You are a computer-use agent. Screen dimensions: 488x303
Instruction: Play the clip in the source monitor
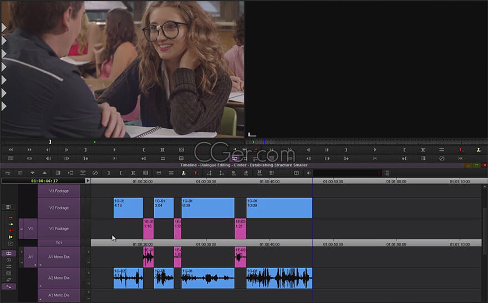pos(114,150)
